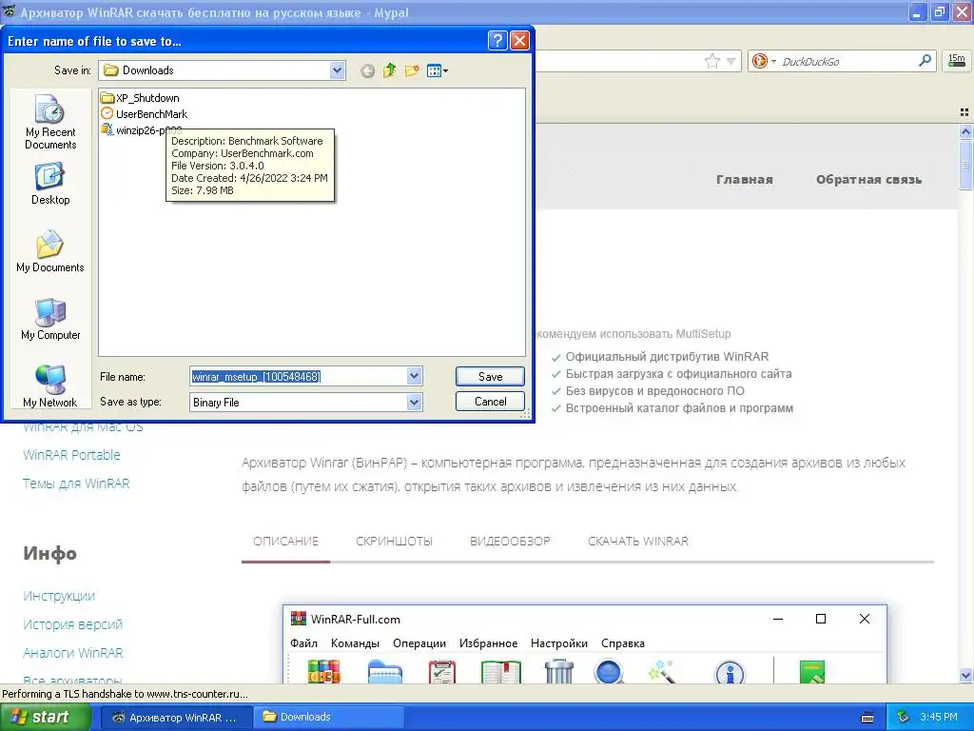Click the search magnifier icon
Screen dimensions: 974x731
coord(925,61)
